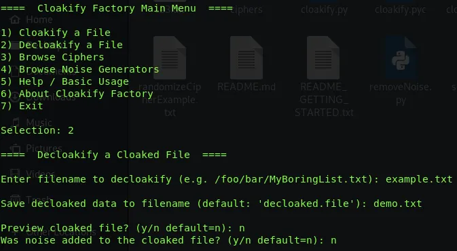Click 'Cloakify Factory Main Menu' header text
Image resolution: width=457 pixels, height=251 pixels.
pyautogui.click(x=117, y=8)
